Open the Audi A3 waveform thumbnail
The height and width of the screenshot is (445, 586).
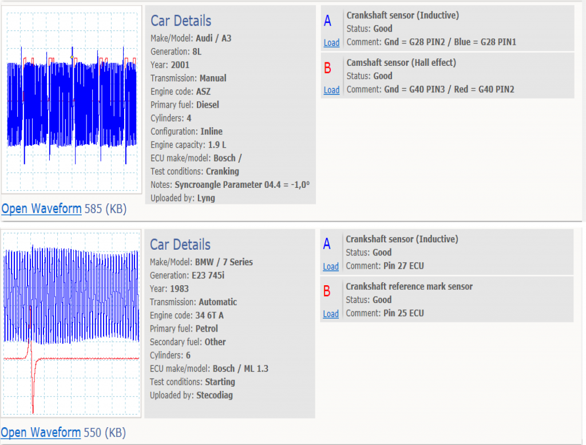pos(72,100)
